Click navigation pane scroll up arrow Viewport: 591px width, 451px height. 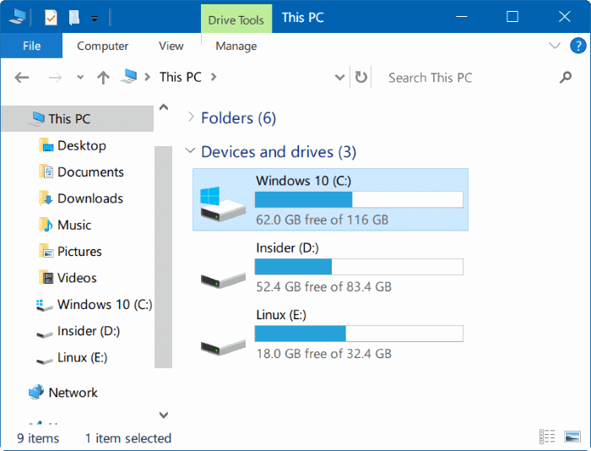click(164, 107)
